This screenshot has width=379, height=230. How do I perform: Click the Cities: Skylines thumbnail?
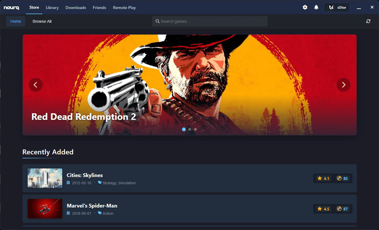pos(45,178)
